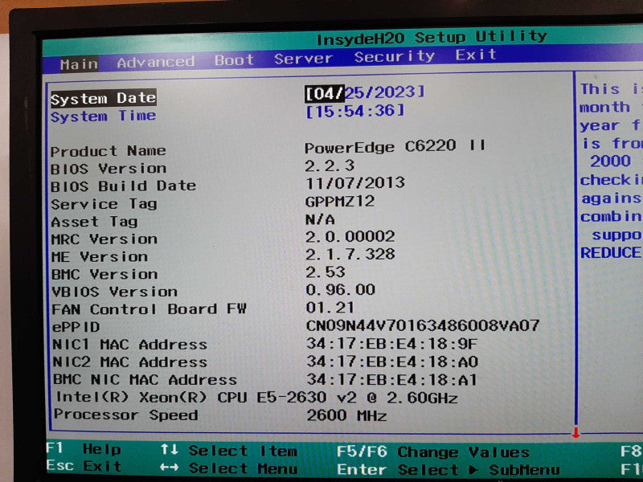643x482 pixels.
Task: Click the BIOS Version label
Action: click(x=109, y=169)
